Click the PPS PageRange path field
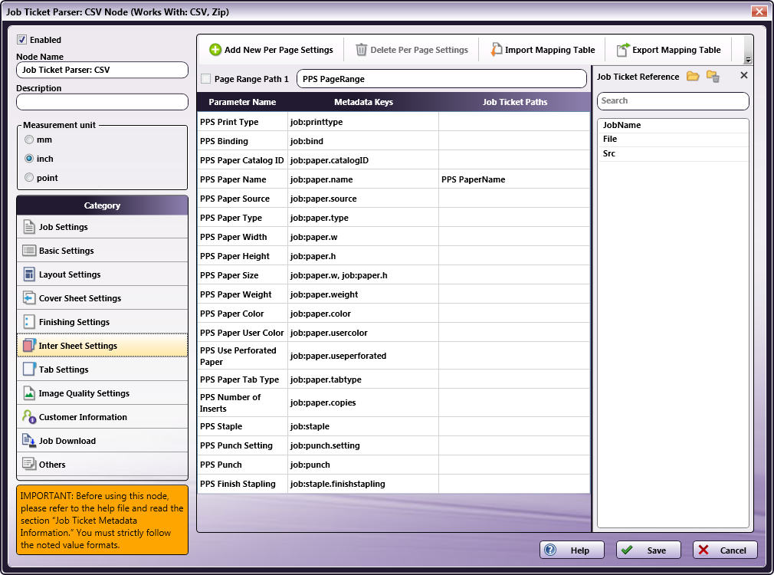The image size is (774, 575). point(441,78)
